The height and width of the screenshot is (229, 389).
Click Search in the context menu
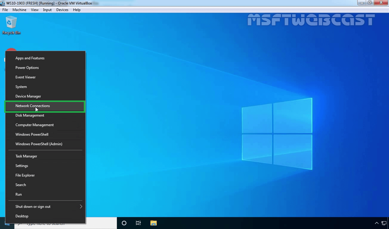pyautogui.click(x=45, y=185)
